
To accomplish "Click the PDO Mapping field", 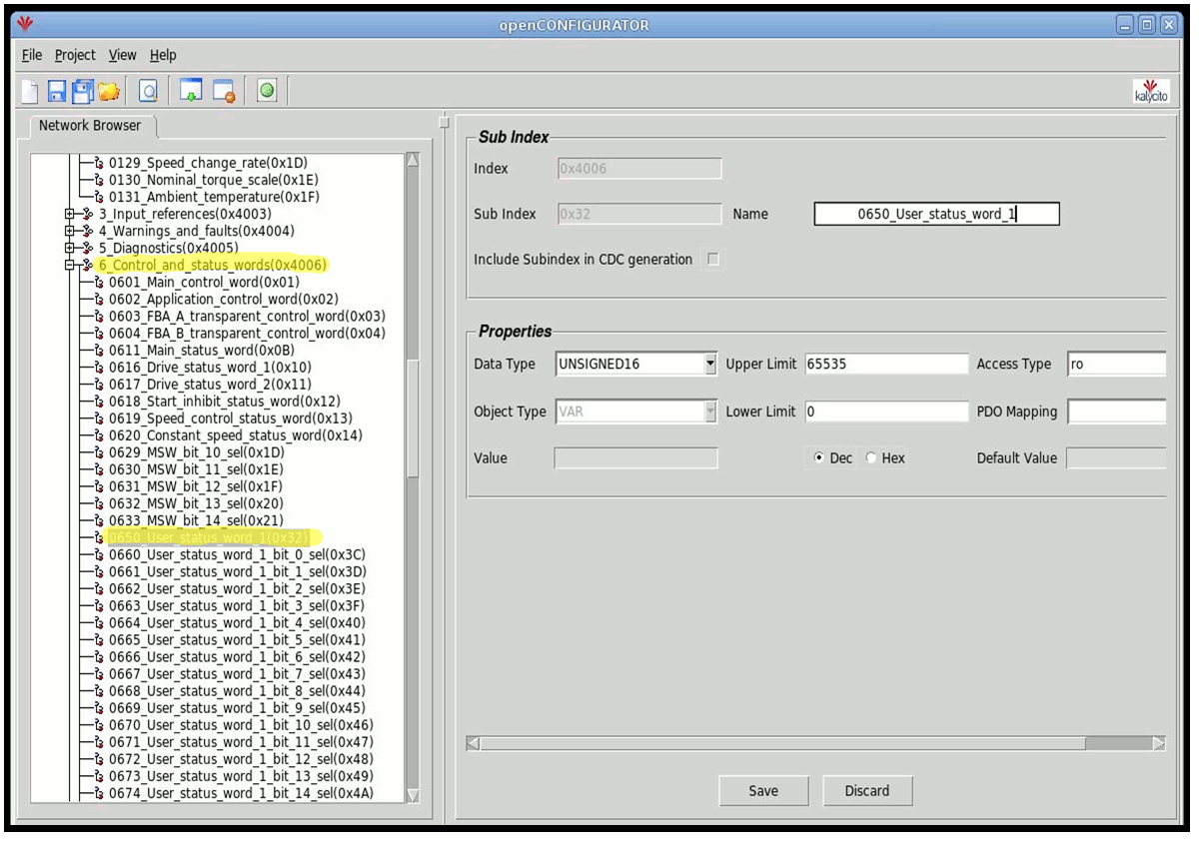I will [x=1116, y=412].
